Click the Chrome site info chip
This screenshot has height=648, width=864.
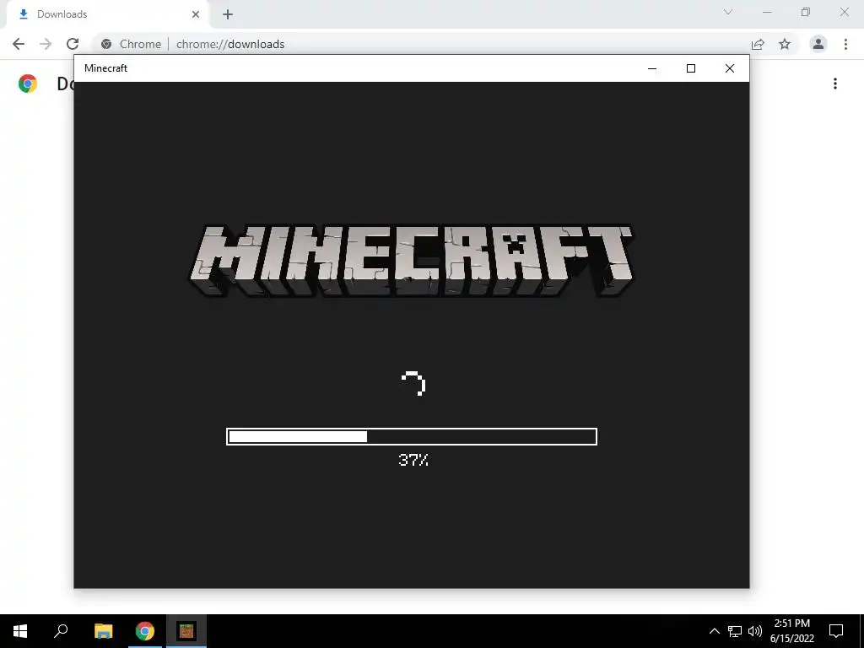(x=131, y=44)
